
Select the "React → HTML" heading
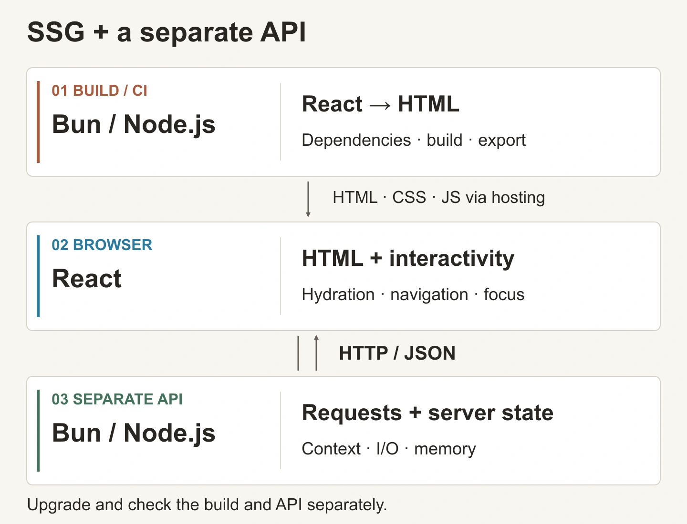(x=381, y=104)
